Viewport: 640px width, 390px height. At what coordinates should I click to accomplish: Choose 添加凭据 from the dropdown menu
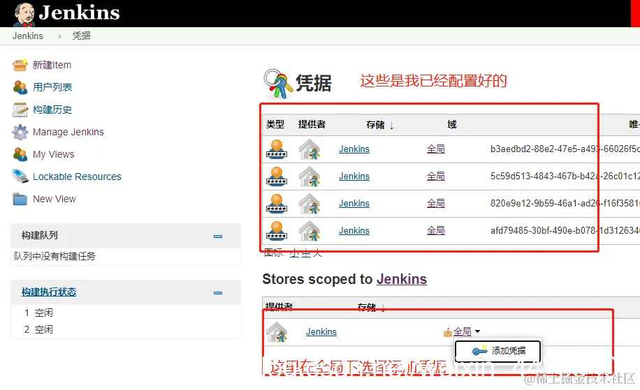coord(498,350)
